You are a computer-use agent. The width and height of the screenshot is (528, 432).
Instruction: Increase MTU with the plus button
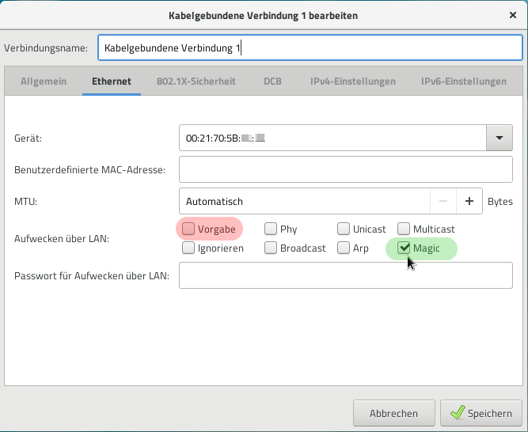(x=469, y=202)
